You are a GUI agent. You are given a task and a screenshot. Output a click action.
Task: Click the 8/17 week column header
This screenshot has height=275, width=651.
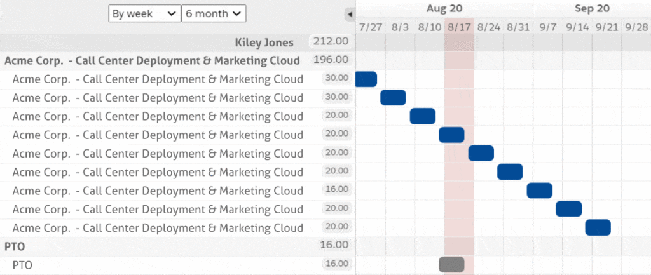458,27
